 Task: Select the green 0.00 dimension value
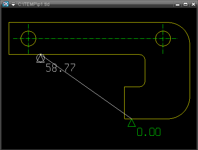coord(149,132)
